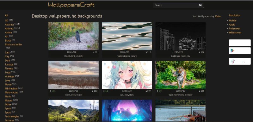The width and height of the screenshot is (253, 122).
Task: Click download count 156 under buildings wallpaper
Action: 202,52
